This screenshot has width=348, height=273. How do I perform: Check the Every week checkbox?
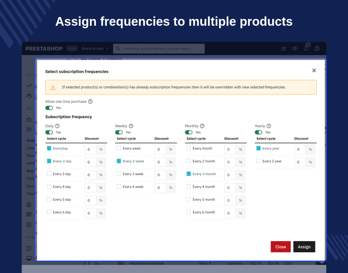(x=119, y=148)
